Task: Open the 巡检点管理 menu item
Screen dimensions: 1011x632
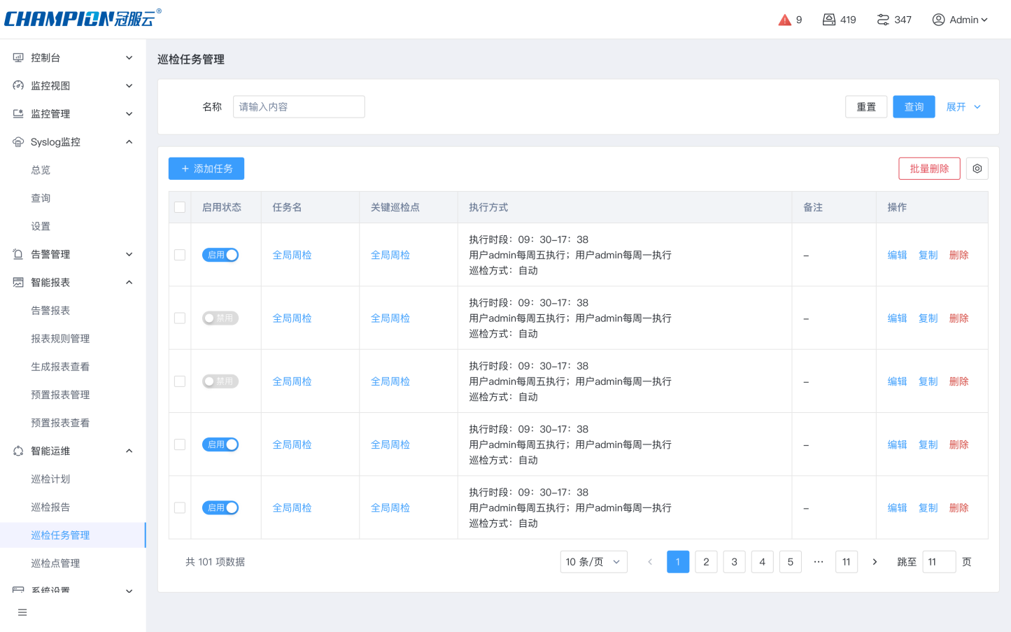Action: (55, 563)
